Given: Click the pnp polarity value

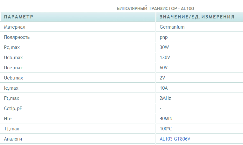Looking at the screenshot, I should (164, 37).
